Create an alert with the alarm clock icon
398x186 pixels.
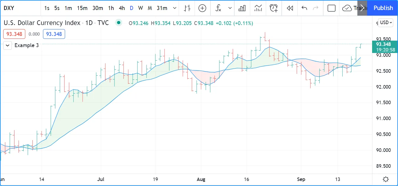tap(274, 8)
